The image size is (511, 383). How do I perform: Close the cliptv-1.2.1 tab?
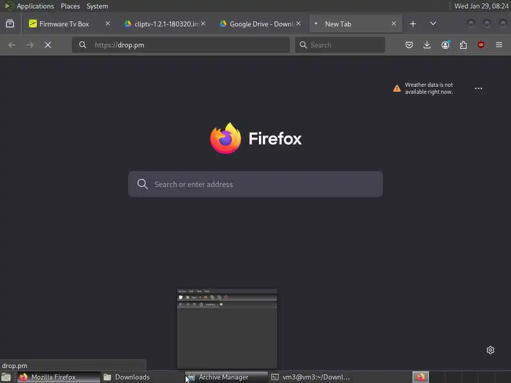203,24
